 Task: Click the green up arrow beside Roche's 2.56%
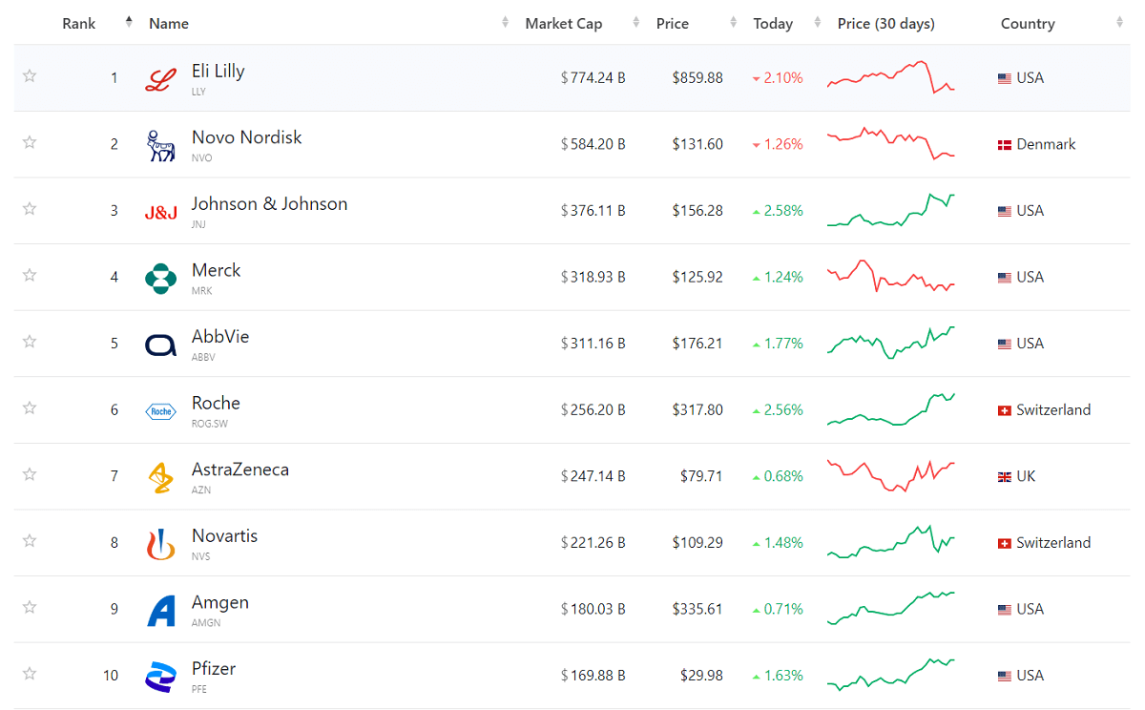[x=757, y=410]
